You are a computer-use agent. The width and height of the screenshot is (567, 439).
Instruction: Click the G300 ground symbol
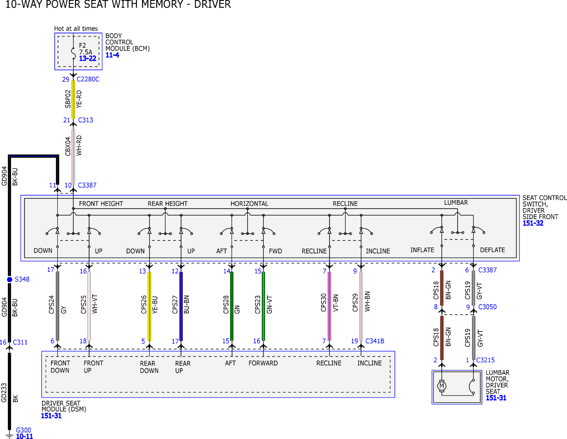point(9,435)
